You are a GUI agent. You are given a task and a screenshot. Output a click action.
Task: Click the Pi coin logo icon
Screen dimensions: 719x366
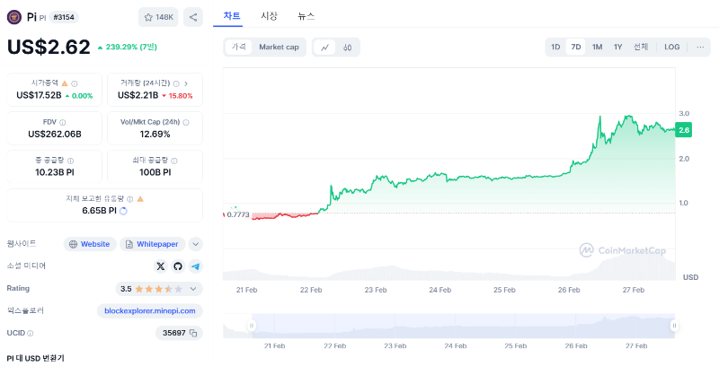14,17
